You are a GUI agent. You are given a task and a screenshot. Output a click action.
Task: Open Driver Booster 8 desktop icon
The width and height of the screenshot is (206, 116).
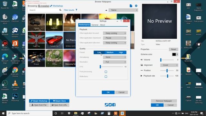point(5,45)
